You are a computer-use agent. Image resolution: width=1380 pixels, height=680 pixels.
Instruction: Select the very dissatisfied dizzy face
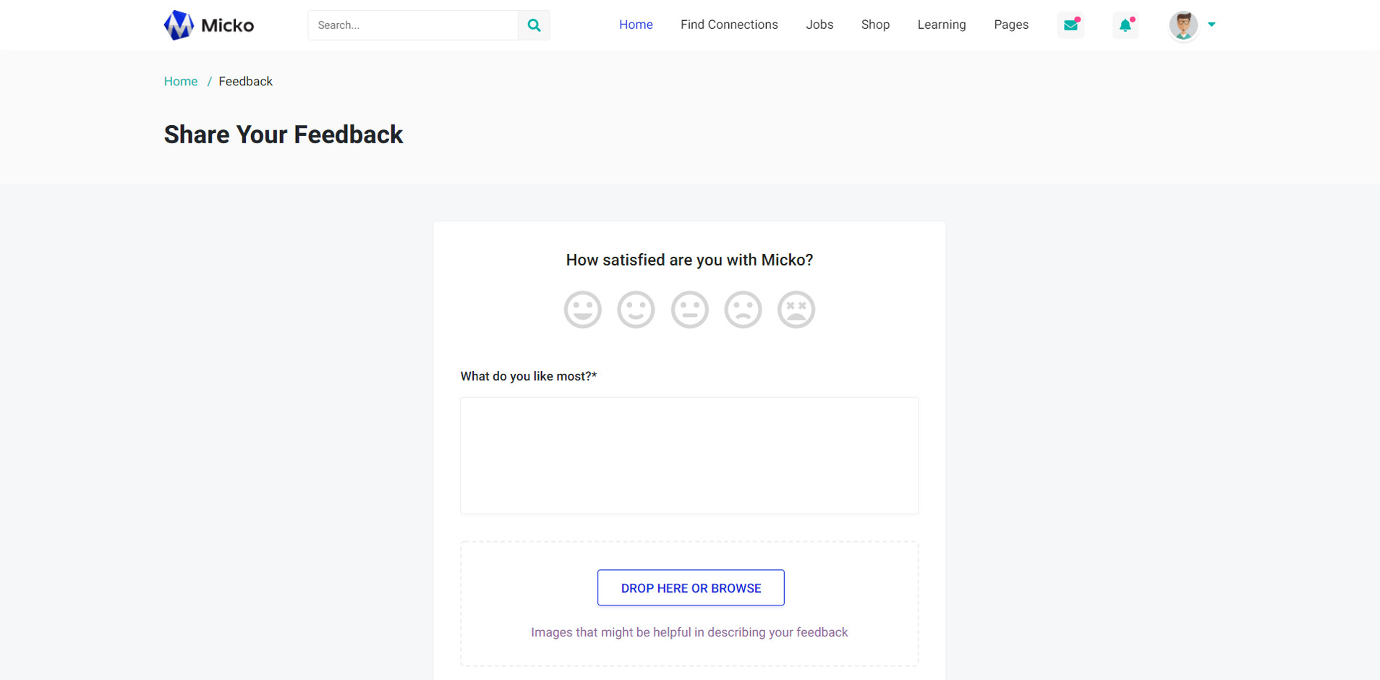click(x=796, y=310)
